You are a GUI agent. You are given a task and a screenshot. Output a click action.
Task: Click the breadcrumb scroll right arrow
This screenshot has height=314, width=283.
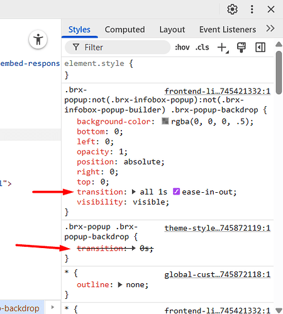(53, 307)
